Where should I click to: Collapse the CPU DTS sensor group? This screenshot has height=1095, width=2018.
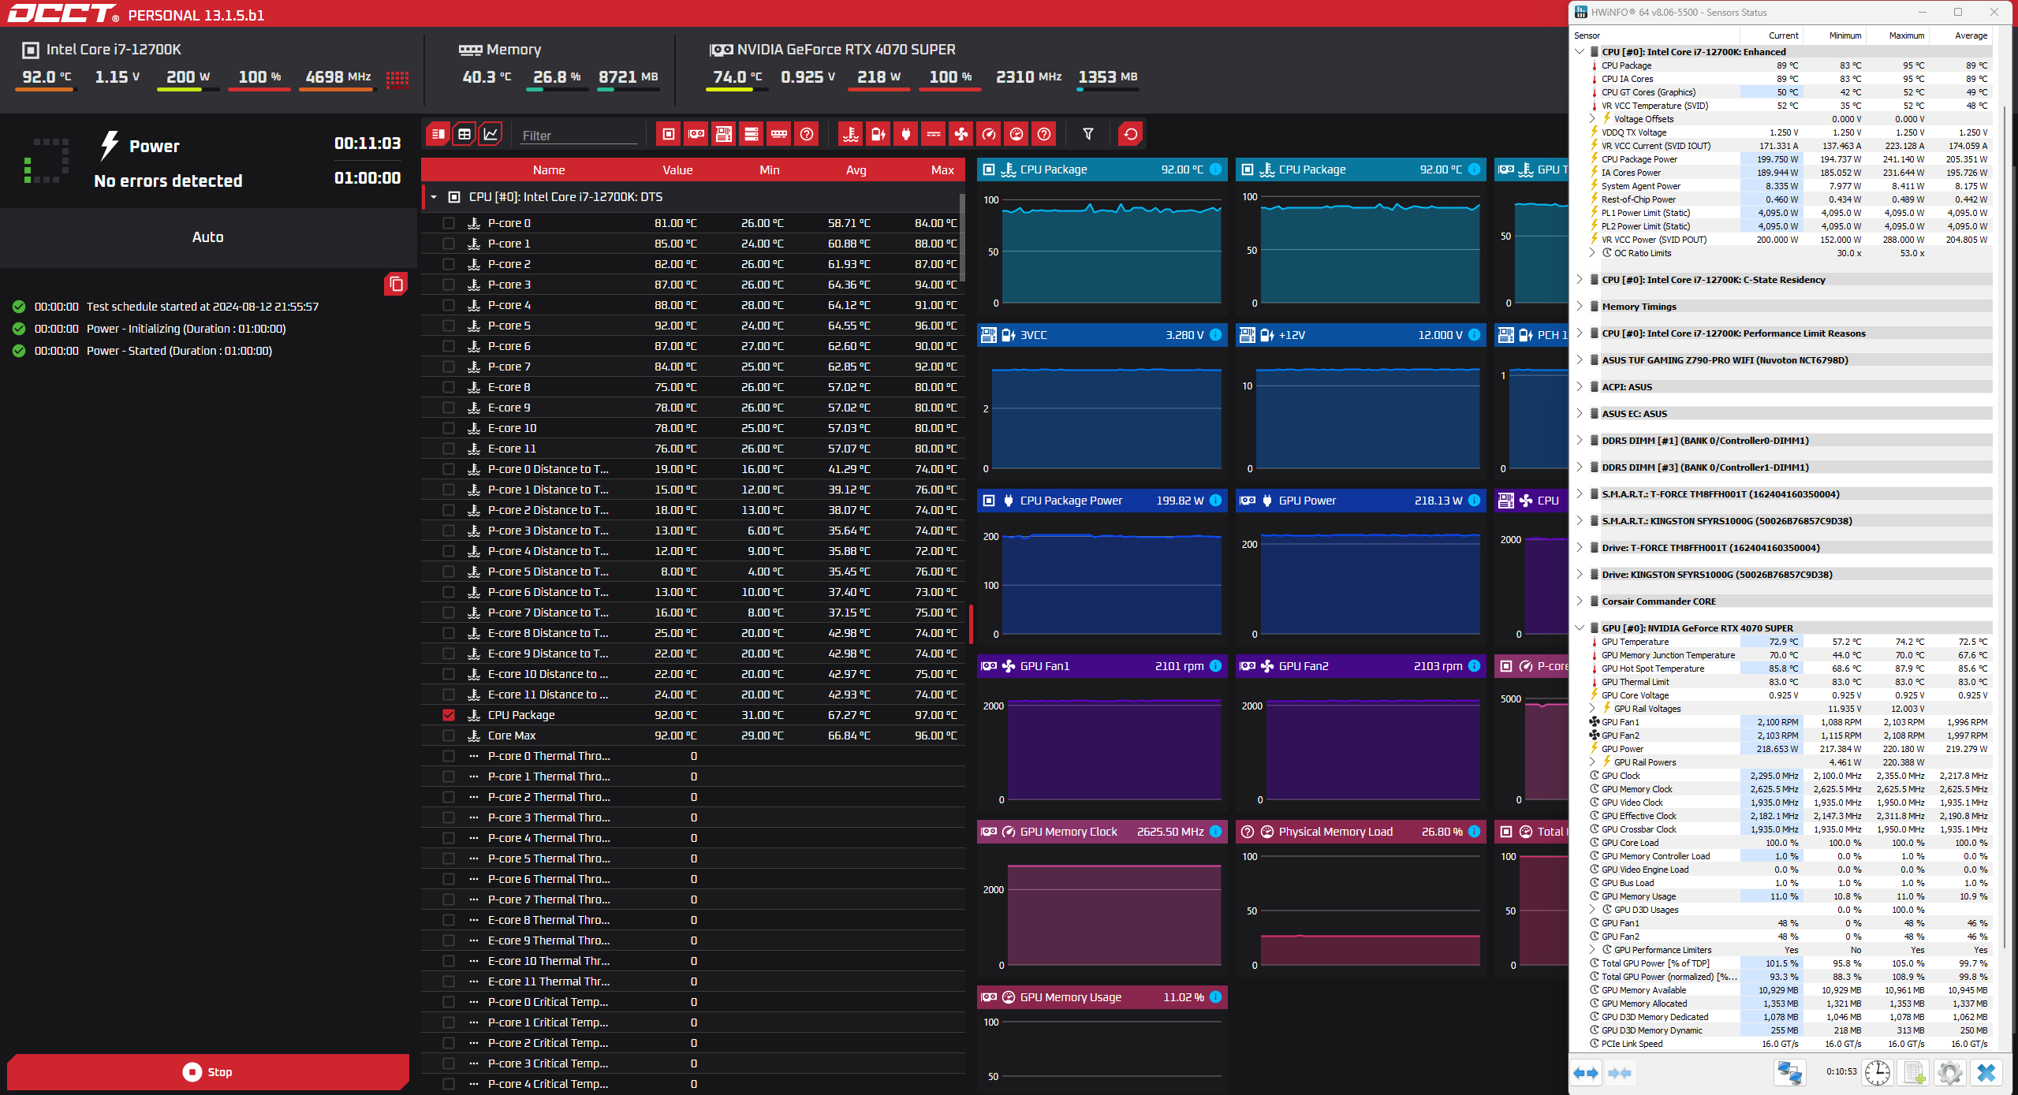434,197
